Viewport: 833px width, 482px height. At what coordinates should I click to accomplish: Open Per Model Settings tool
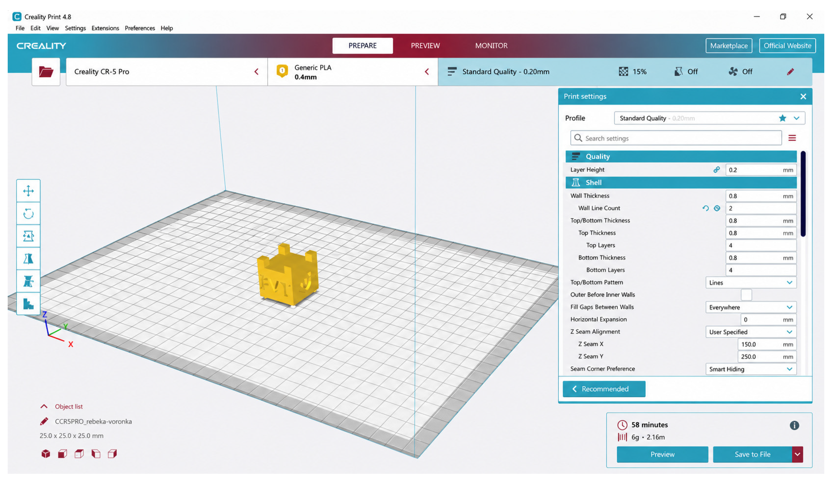28,281
